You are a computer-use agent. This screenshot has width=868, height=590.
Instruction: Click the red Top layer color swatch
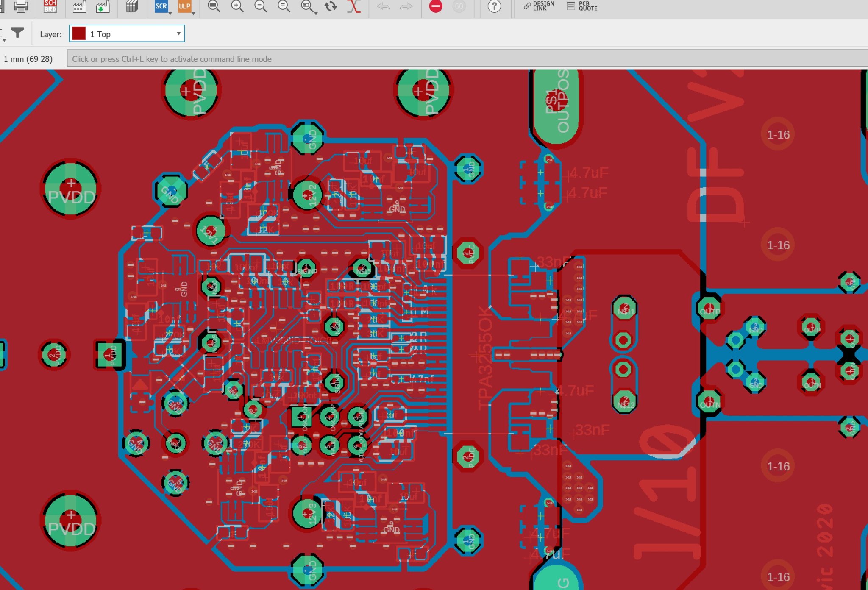tap(79, 34)
